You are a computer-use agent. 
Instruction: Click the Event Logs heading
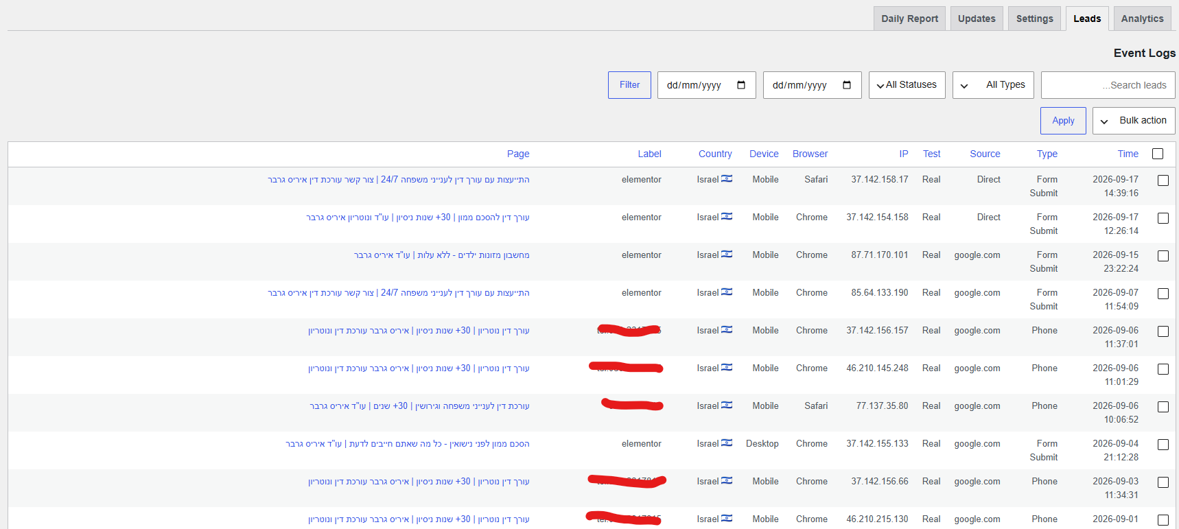pyautogui.click(x=1145, y=53)
